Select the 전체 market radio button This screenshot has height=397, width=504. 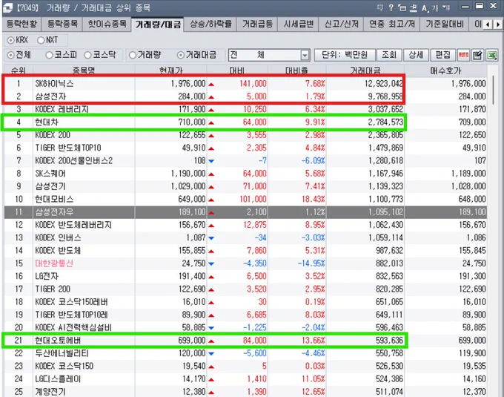(x=11, y=56)
